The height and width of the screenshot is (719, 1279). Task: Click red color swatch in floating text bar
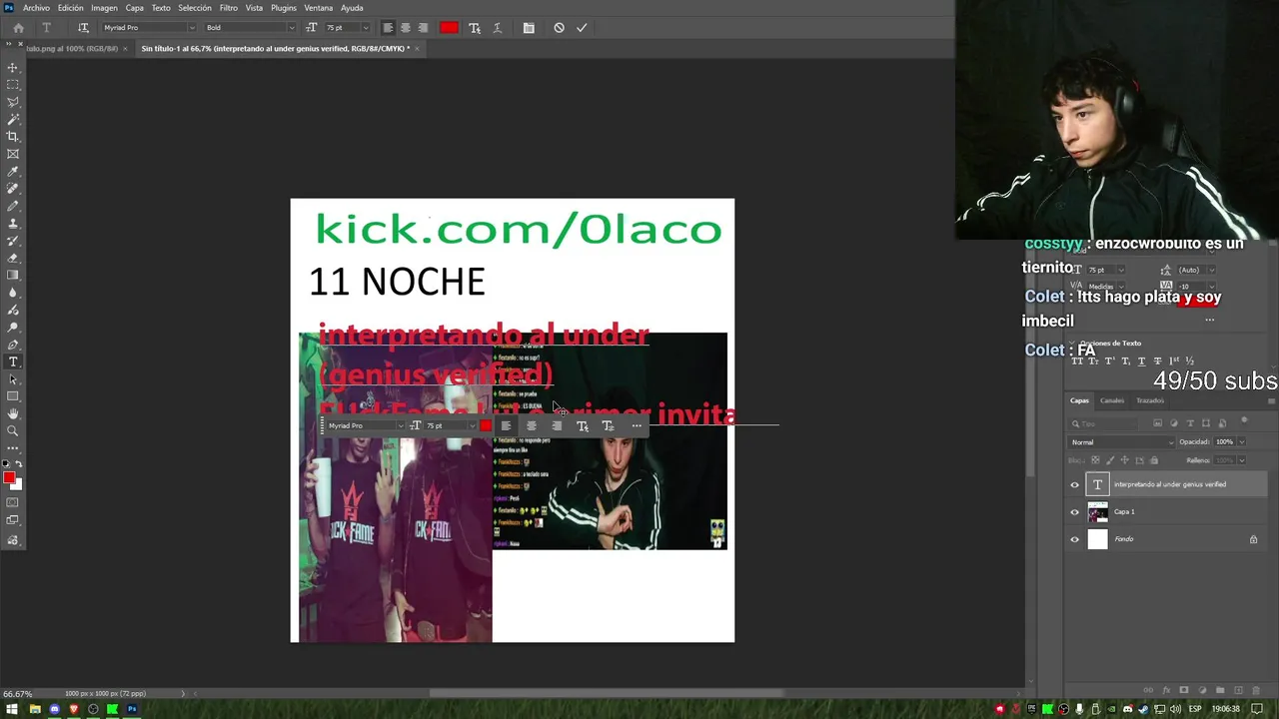[486, 425]
